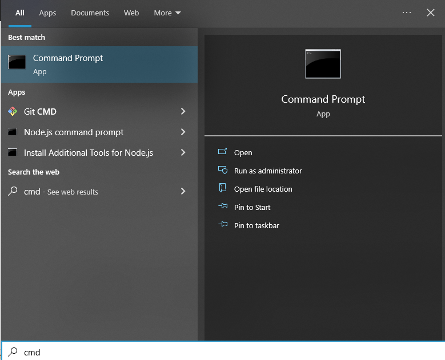Screen dimensions: 445x360
Task: Click the Git CMD colorful icon
Action: 13,111
